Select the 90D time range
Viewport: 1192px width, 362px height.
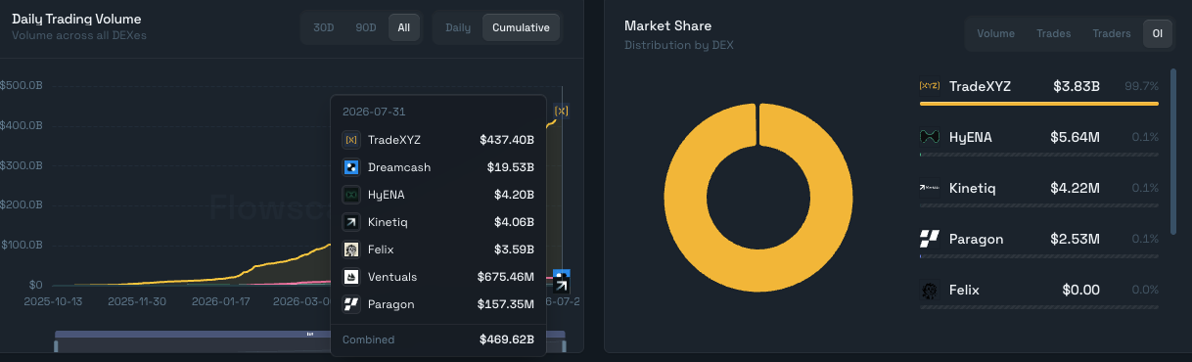coord(366,27)
